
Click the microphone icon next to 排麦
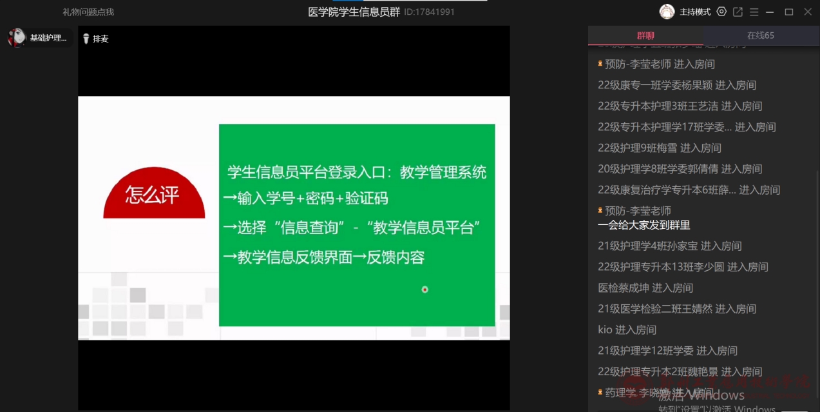pyautogui.click(x=86, y=39)
